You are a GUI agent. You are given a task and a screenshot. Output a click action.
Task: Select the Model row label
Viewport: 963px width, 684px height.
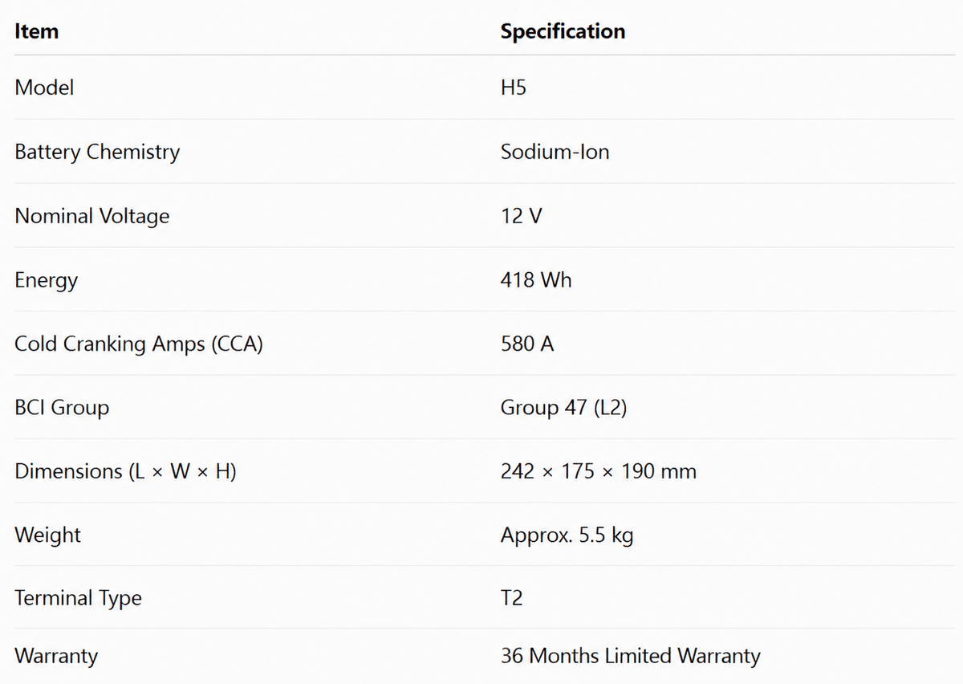44,88
